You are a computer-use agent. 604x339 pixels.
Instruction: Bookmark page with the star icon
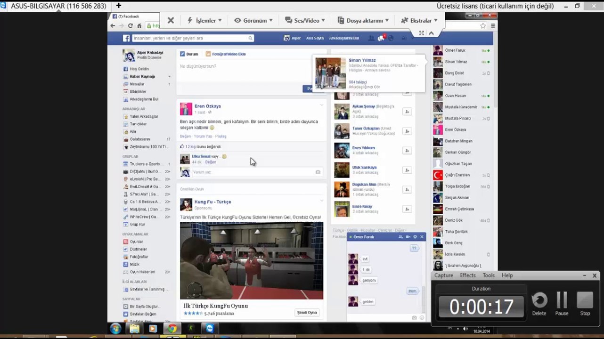(x=483, y=26)
